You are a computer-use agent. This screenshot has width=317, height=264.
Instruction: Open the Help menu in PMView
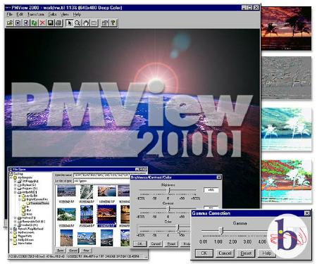click(77, 14)
